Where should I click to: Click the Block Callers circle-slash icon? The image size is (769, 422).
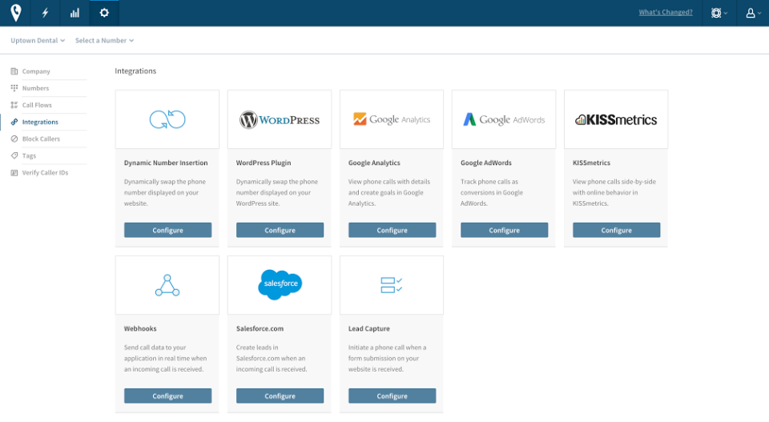(x=14, y=139)
